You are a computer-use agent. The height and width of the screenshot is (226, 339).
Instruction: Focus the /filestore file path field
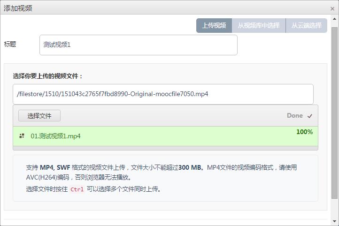[163, 94]
